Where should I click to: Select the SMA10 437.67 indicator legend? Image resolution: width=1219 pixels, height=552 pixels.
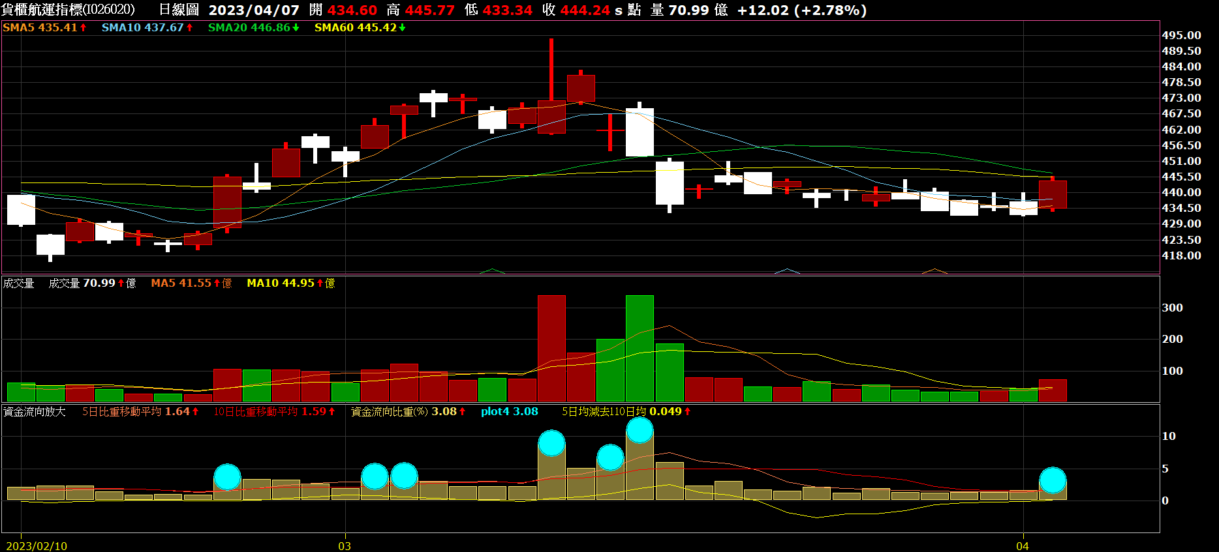[147, 27]
